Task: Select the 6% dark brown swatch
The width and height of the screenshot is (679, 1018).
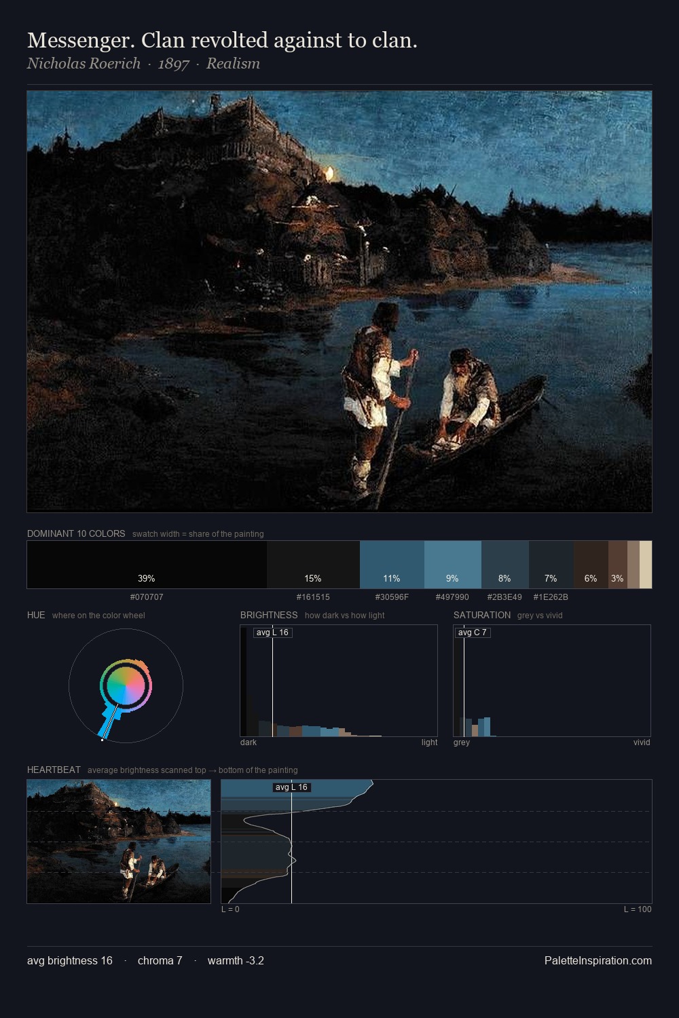Action: [x=591, y=565]
